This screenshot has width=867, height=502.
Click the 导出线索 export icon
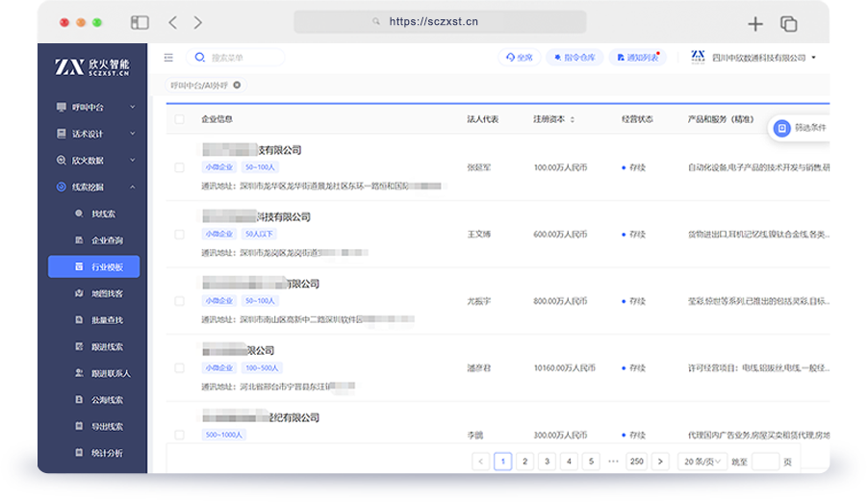(x=79, y=426)
